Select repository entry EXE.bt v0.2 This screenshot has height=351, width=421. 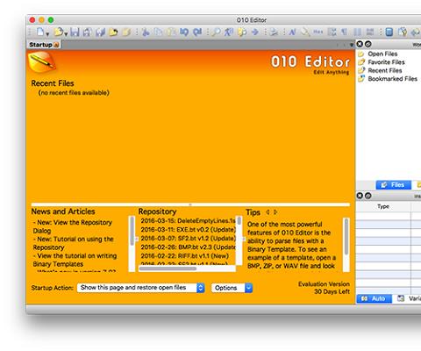[188, 230]
